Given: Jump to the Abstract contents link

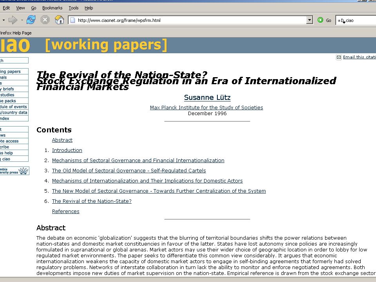Looking at the screenshot, I should pyautogui.click(x=62, y=140).
